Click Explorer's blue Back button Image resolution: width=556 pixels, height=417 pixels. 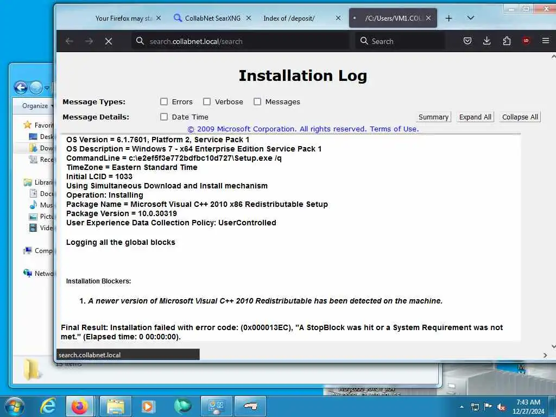(x=21, y=87)
